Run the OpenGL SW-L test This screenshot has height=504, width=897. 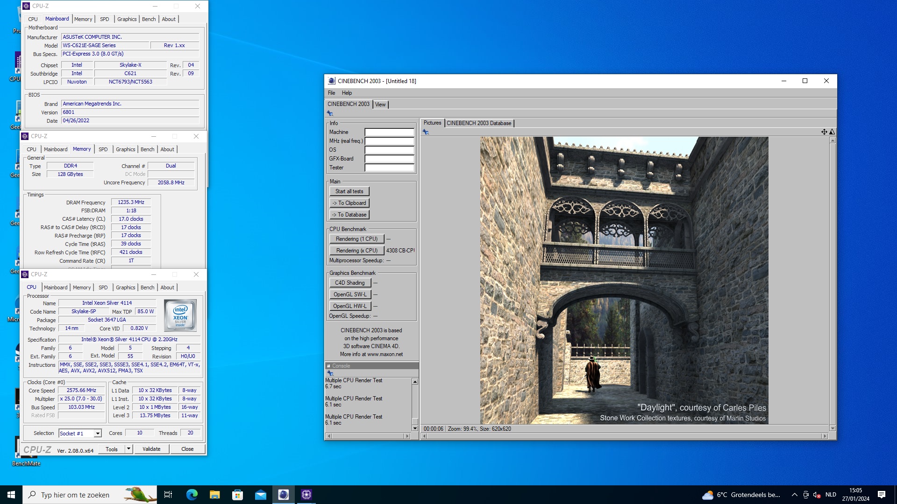pos(350,294)
